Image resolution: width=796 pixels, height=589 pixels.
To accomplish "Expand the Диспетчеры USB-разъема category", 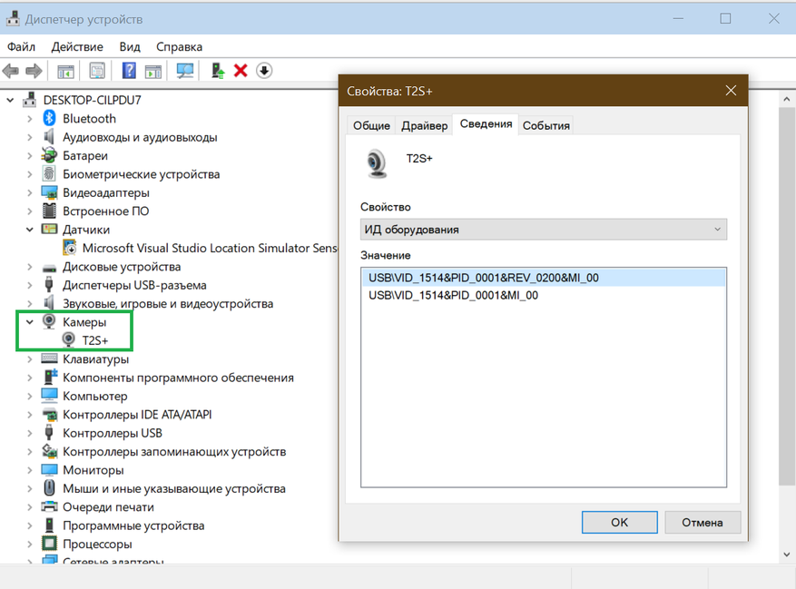I will (29, 285).
